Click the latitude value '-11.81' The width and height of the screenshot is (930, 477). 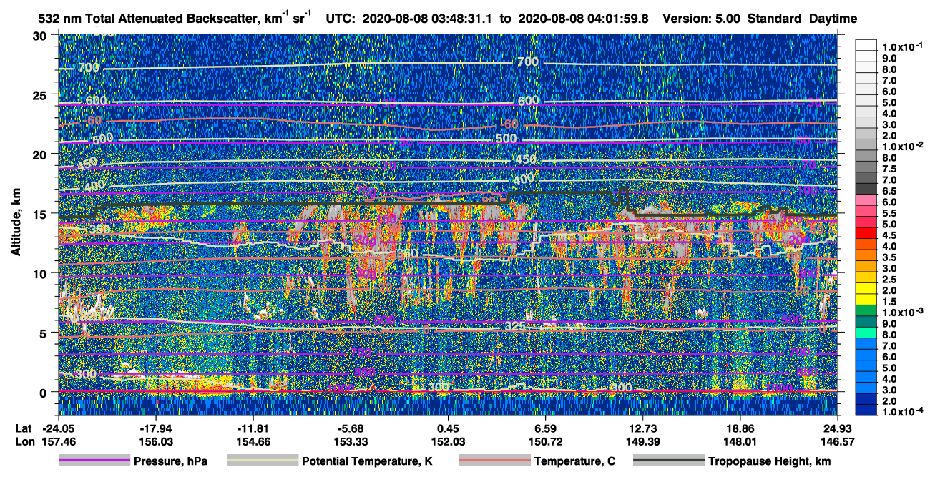coord(253,429)
